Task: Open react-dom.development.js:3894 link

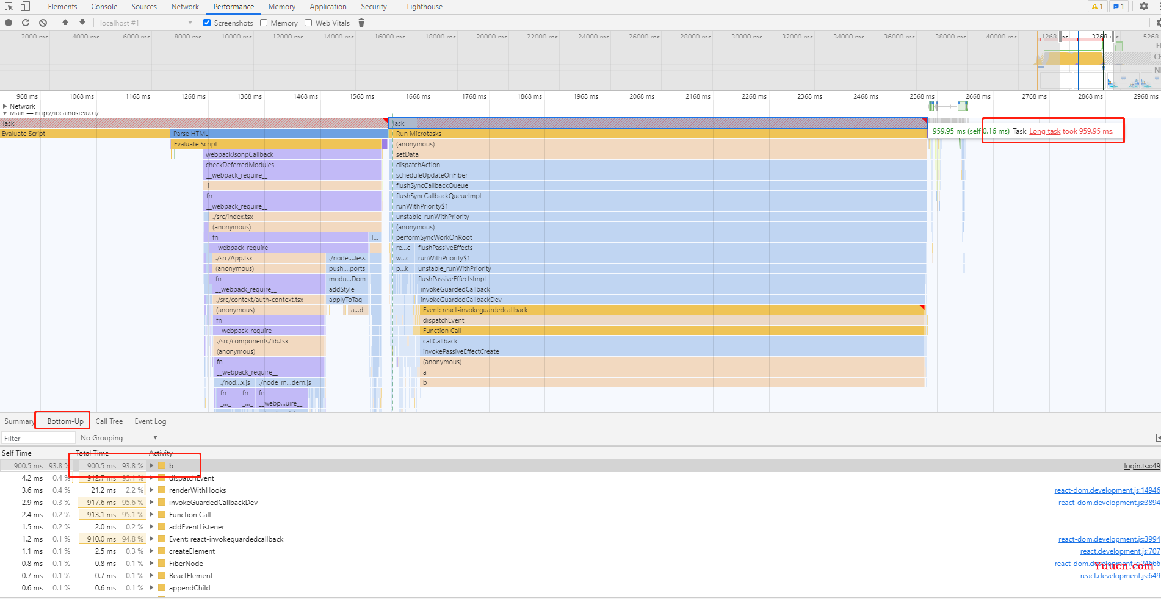Action: pos(1109,503)
